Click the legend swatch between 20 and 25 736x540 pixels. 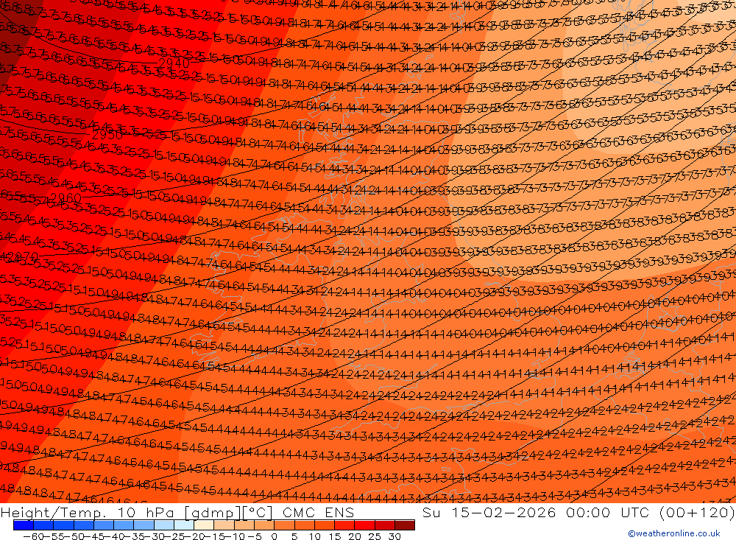click(365, 525)
